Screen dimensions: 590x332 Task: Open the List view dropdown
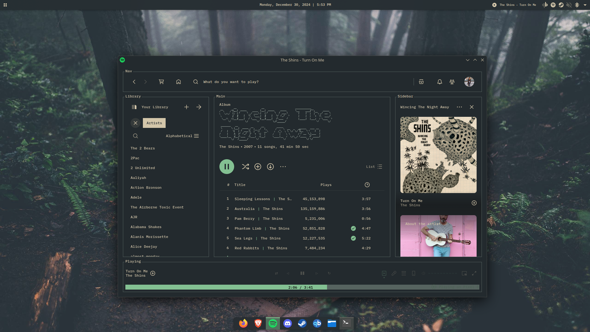pos(374,166)
